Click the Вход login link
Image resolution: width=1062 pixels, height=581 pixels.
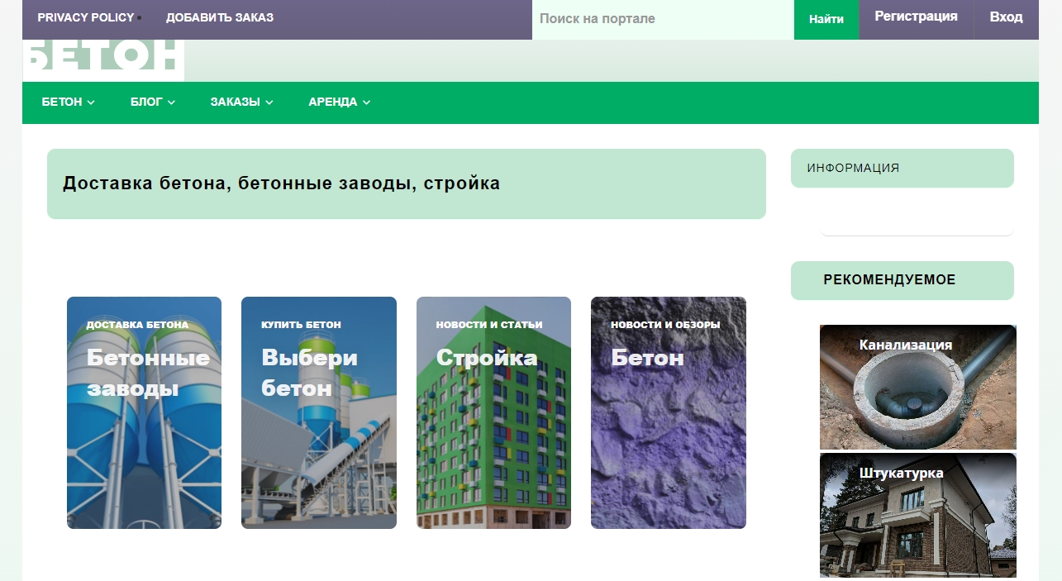(x=1006, y=17)
